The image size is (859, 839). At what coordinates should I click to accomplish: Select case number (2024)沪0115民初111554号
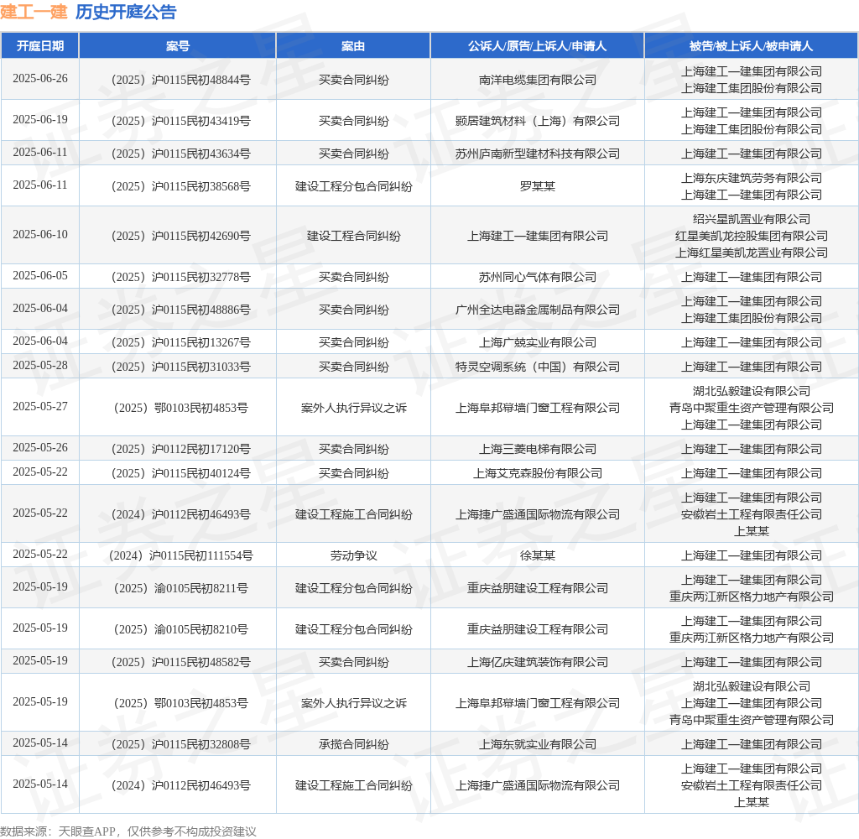tap(181, 555)
